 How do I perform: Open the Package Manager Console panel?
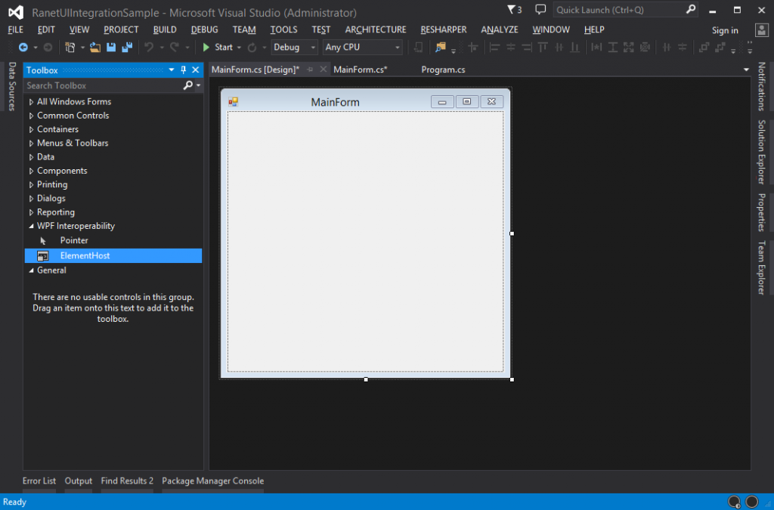click(x=212, y=481)
